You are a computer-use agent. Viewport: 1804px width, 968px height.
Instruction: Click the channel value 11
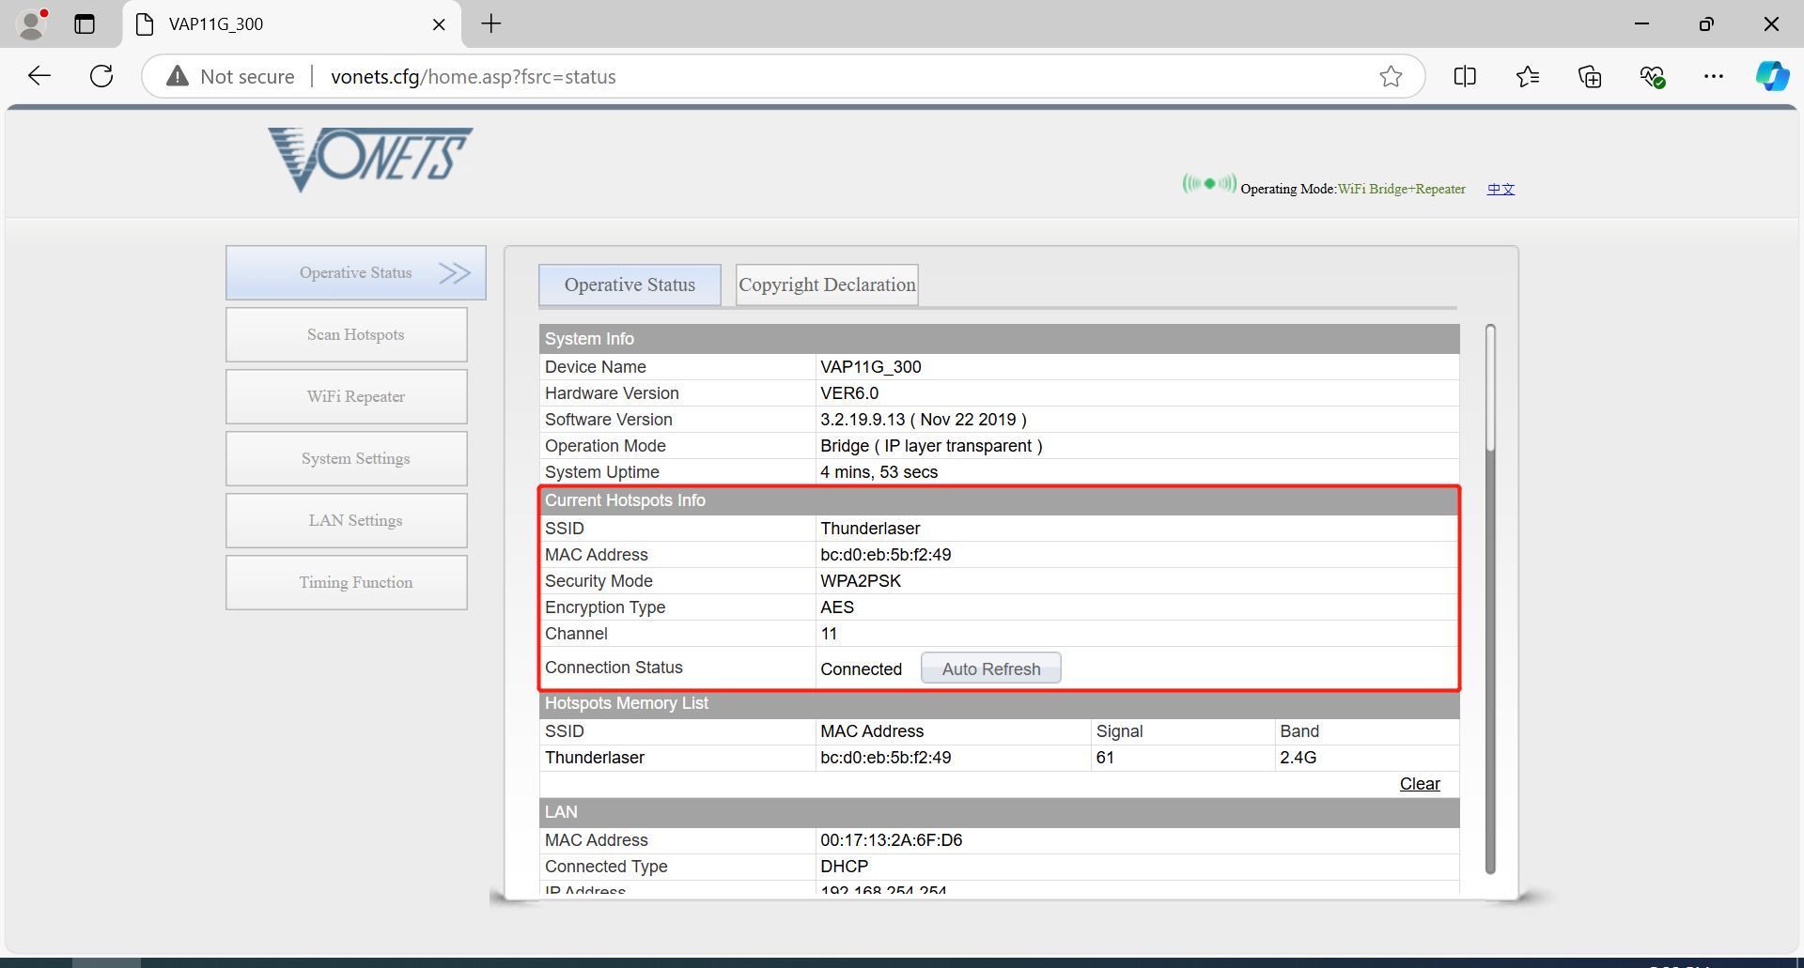(x=829, y=634)
